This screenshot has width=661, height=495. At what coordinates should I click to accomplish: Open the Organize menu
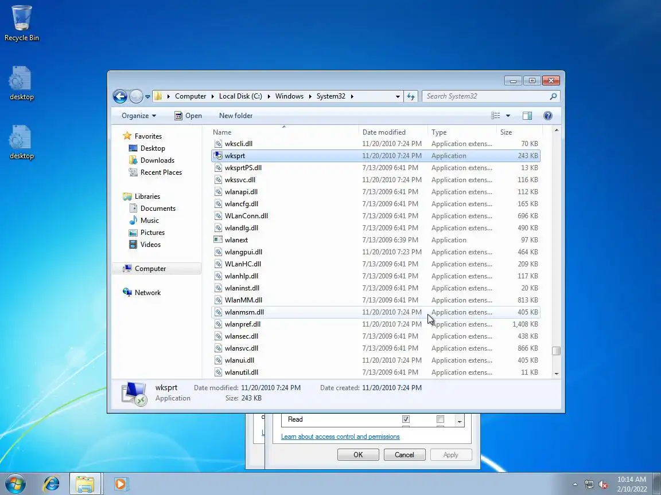pos(139,116)
